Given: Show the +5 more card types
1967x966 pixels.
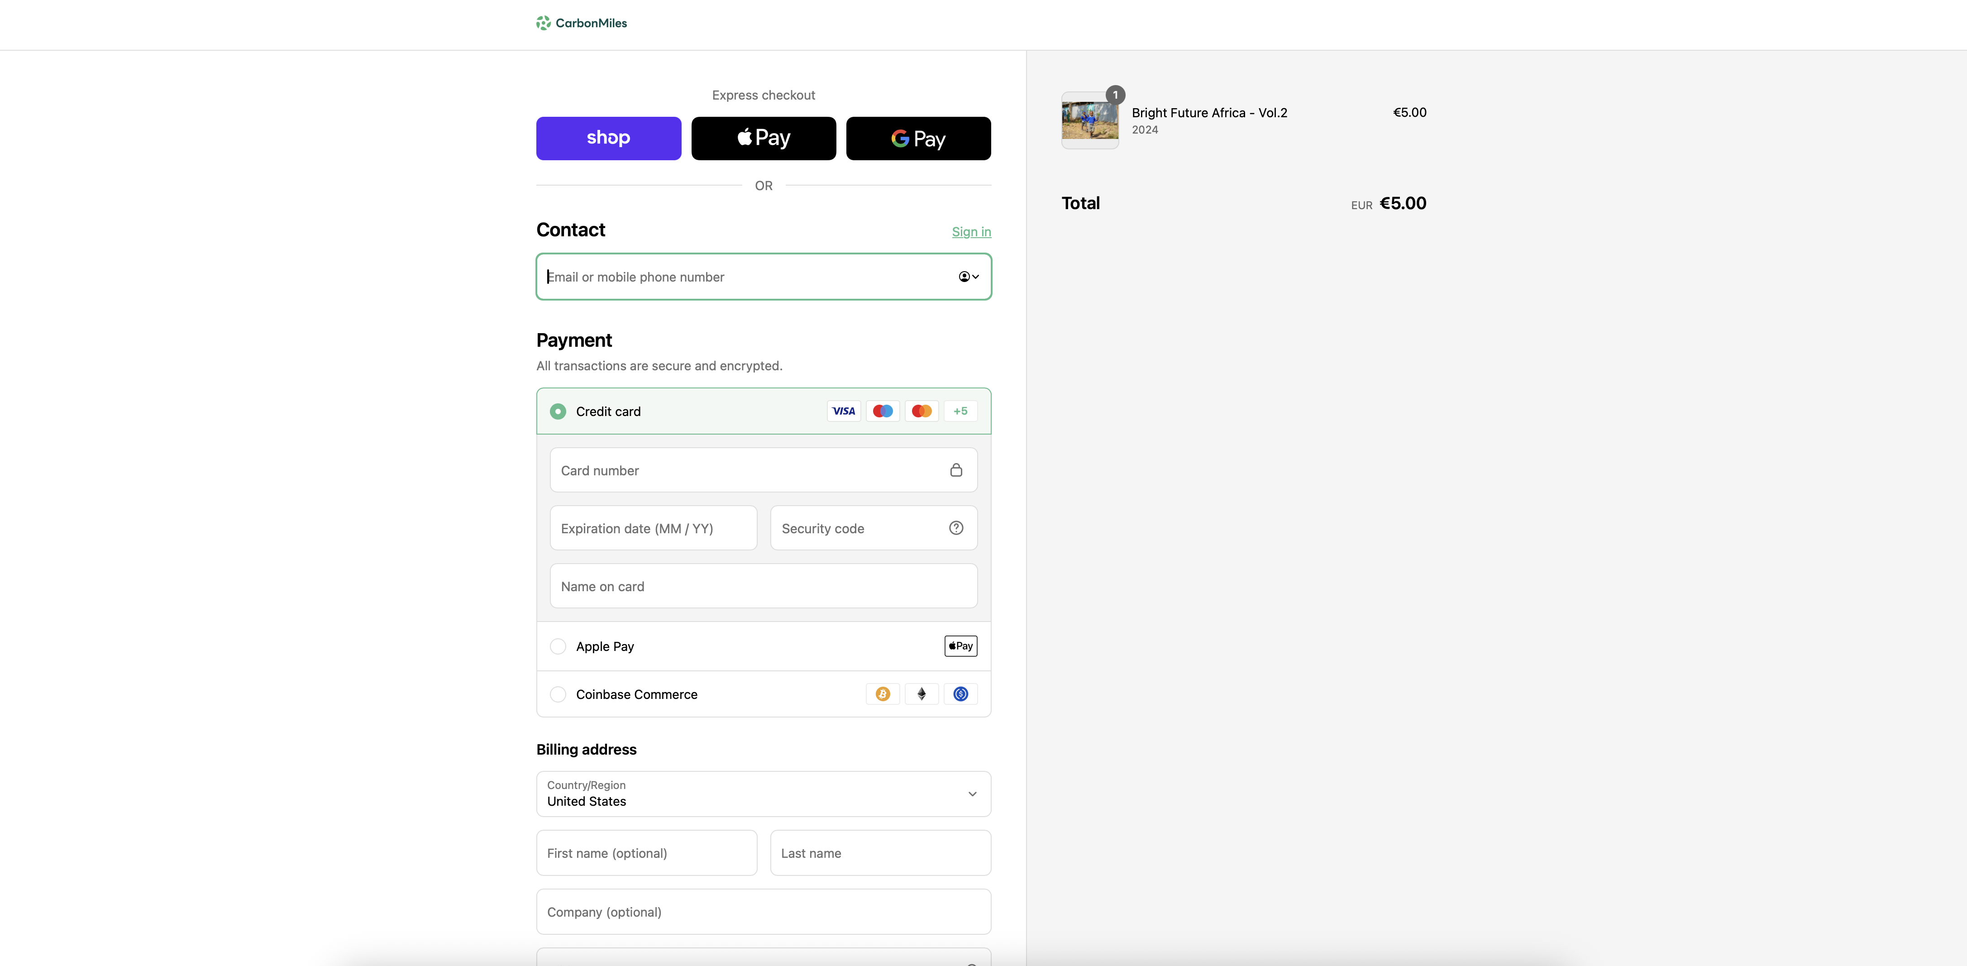Looking at the screenshot, I should point(960,411).
